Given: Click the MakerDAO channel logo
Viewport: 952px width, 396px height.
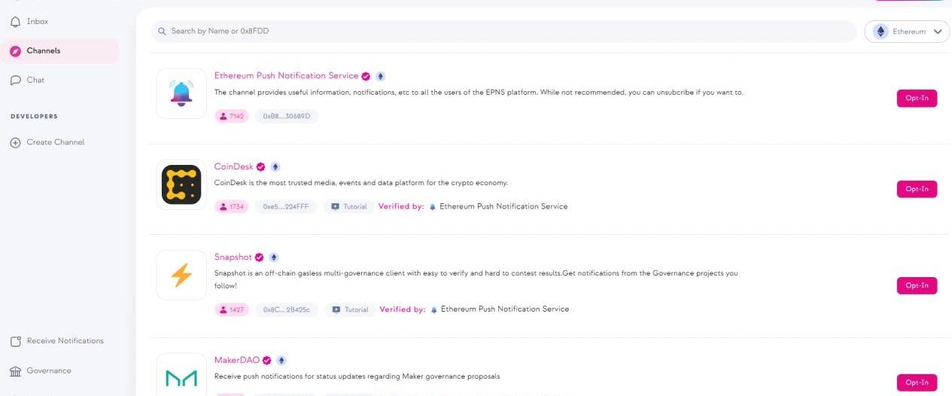Looking at the screenshot, I should coord(181,376).
